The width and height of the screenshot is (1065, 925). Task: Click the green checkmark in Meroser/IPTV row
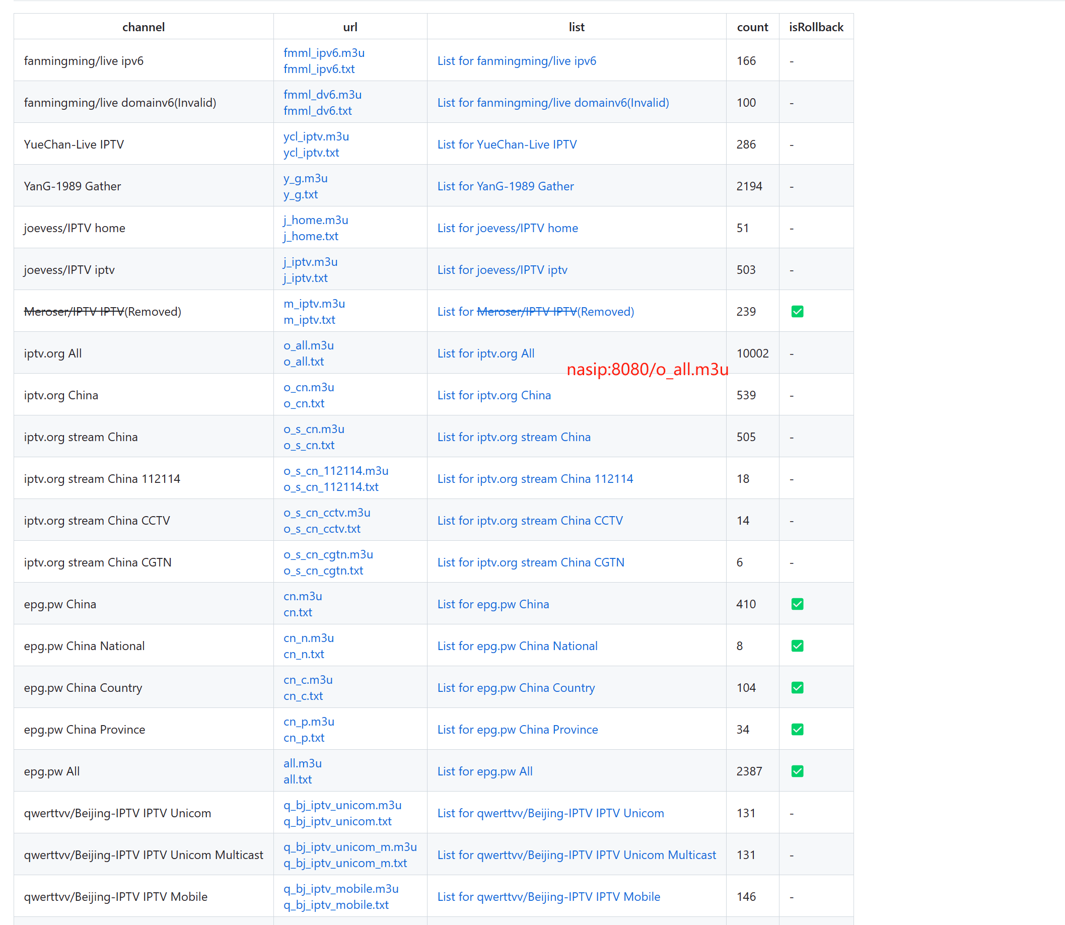pos(797,311)
